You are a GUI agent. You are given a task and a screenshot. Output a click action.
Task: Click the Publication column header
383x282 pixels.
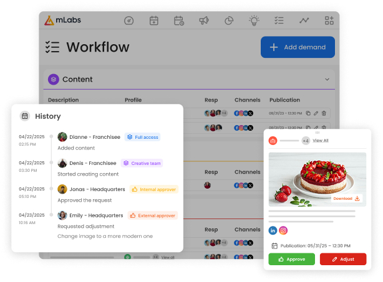pos(284,100)
